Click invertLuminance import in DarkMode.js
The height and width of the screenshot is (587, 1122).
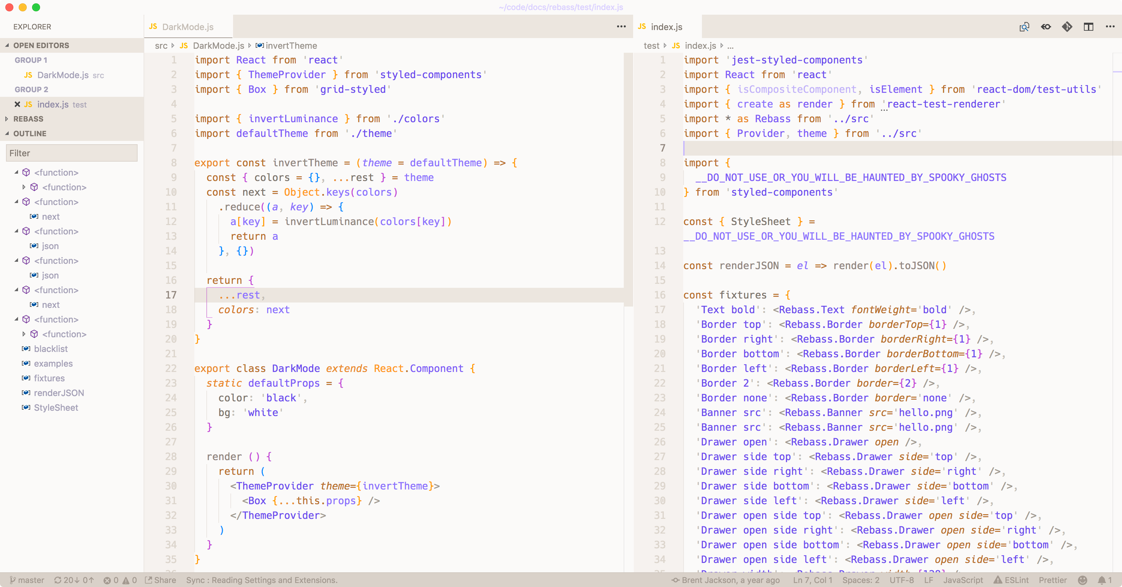point(293,119)
